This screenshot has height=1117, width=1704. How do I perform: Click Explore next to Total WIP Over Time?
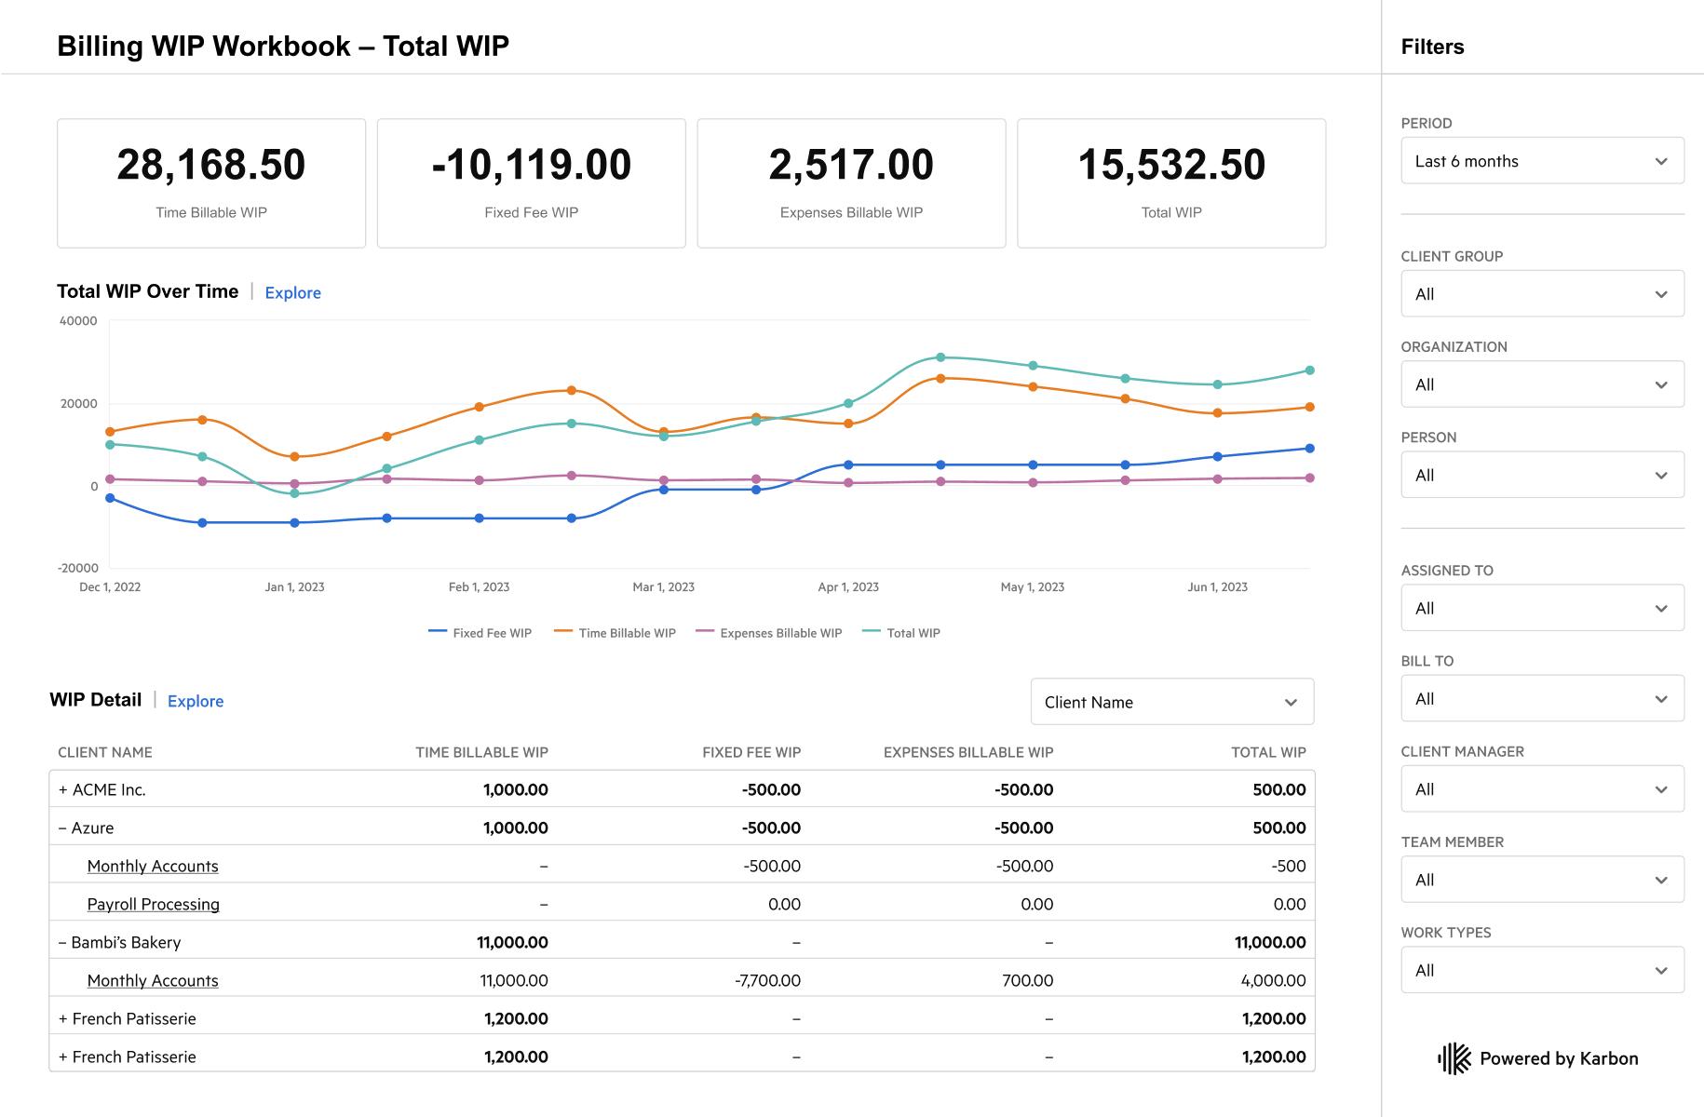pos(292,292)
